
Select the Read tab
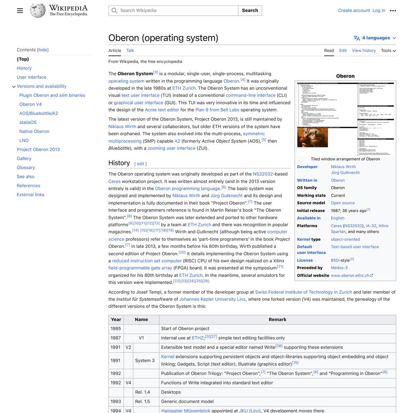(x=329, y=50)
